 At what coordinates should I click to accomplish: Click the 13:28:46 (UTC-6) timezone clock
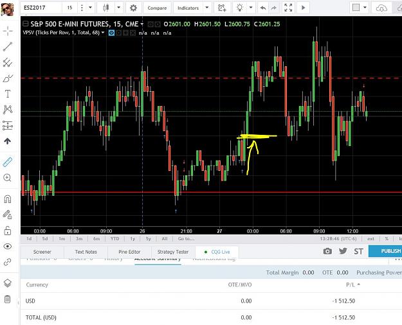[x=338, y=239]
